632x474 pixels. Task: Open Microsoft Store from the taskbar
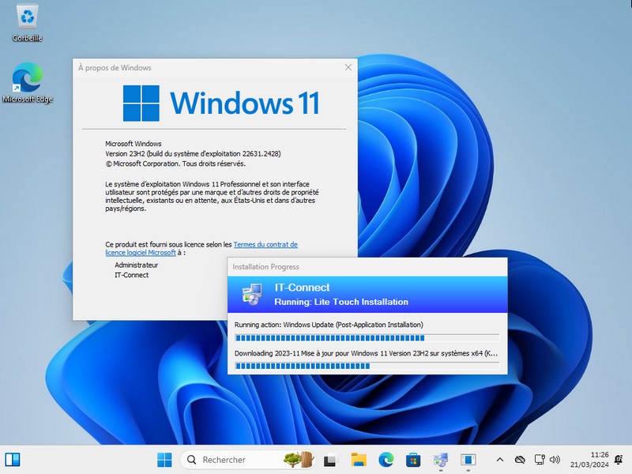click(x=413, y=460)
